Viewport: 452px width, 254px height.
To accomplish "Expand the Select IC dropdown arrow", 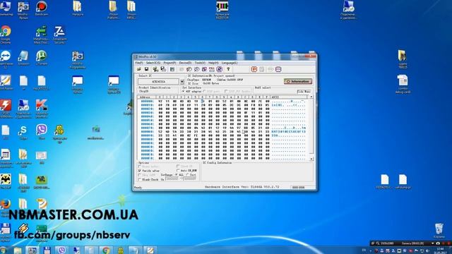I will [182, 82].
